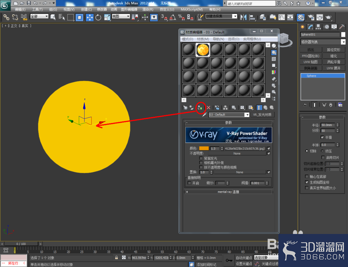Click Material ID Channel icon
This screenshot has height=267, width=348.
point(242,108)
